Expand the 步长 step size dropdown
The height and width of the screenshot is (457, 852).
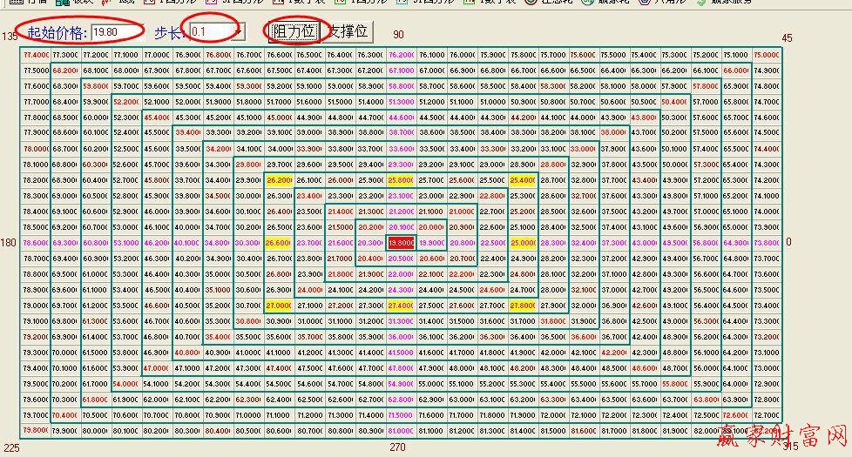click(239, 32)
